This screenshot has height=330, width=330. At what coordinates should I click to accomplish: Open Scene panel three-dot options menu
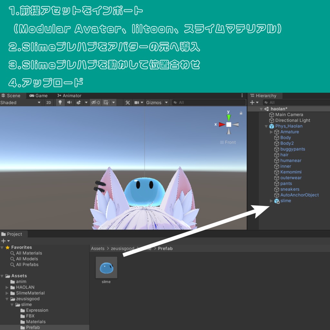242,95
